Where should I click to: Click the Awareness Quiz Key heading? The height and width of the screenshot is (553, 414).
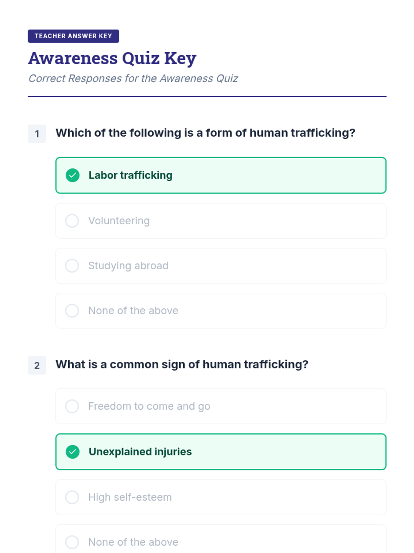(x=112, y=58)
